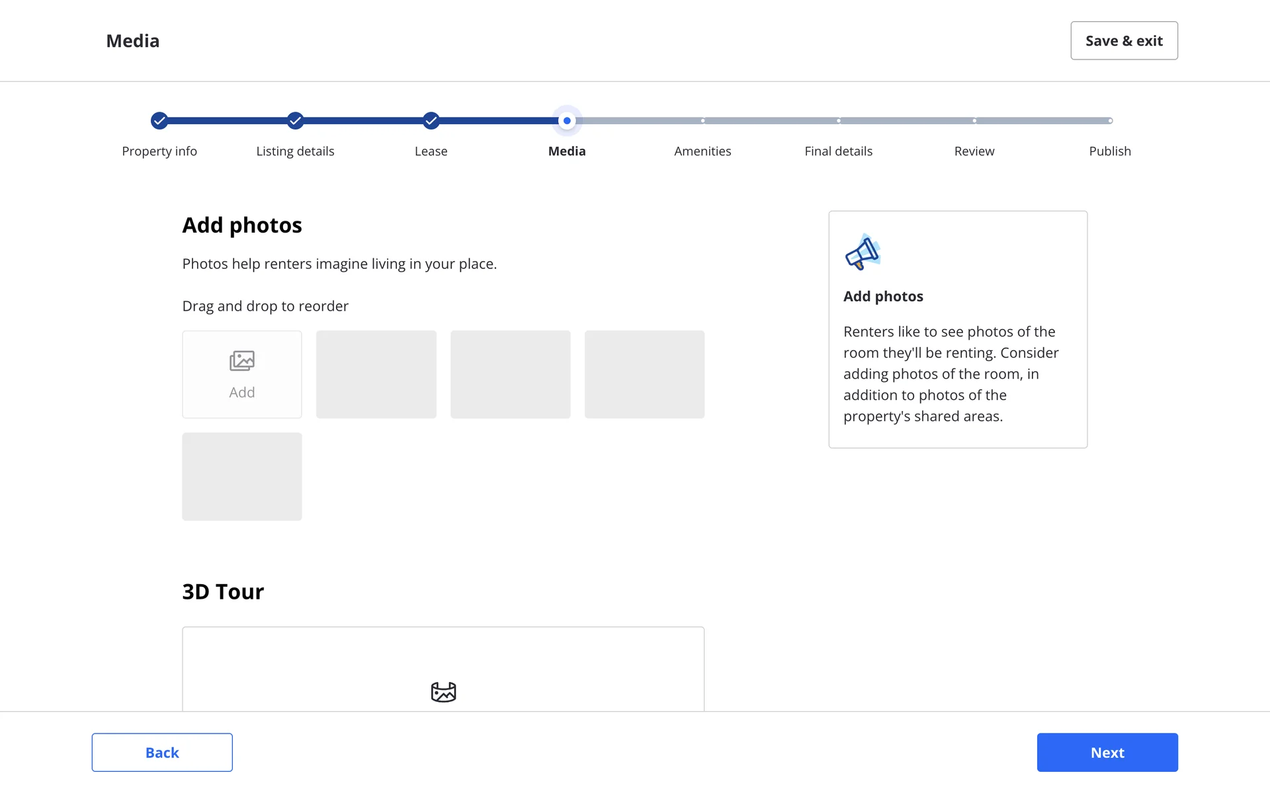This screenshot has height=793, width=1270.
Task: Click the megaphone tip icon
Action: [x=863, y=252]
